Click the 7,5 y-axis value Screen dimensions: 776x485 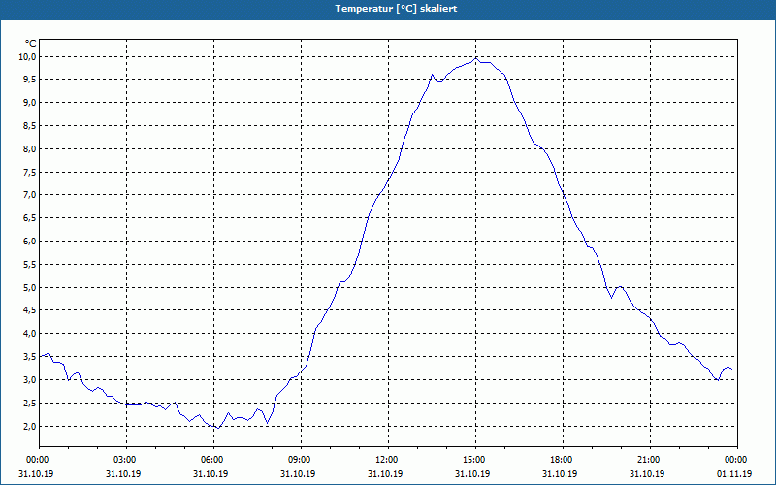pyautogui.click(x=30, y=173)
